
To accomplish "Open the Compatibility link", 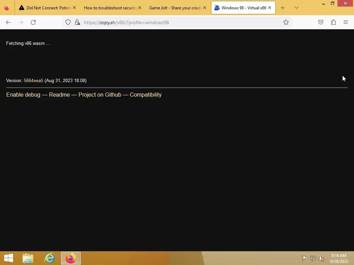I will tap(146, 95).
